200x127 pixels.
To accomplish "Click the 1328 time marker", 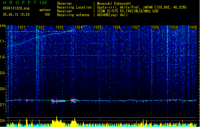I will click(x=155, y=27).
